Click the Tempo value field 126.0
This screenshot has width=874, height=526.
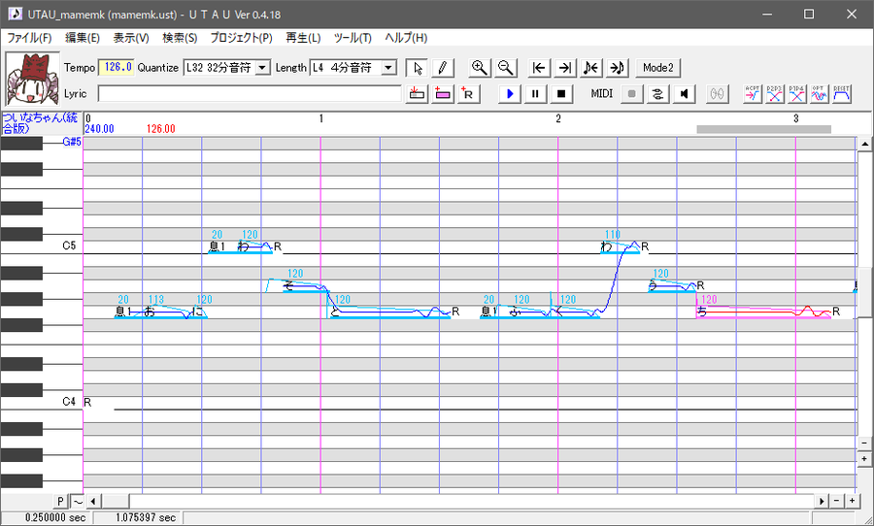(116, 67)
